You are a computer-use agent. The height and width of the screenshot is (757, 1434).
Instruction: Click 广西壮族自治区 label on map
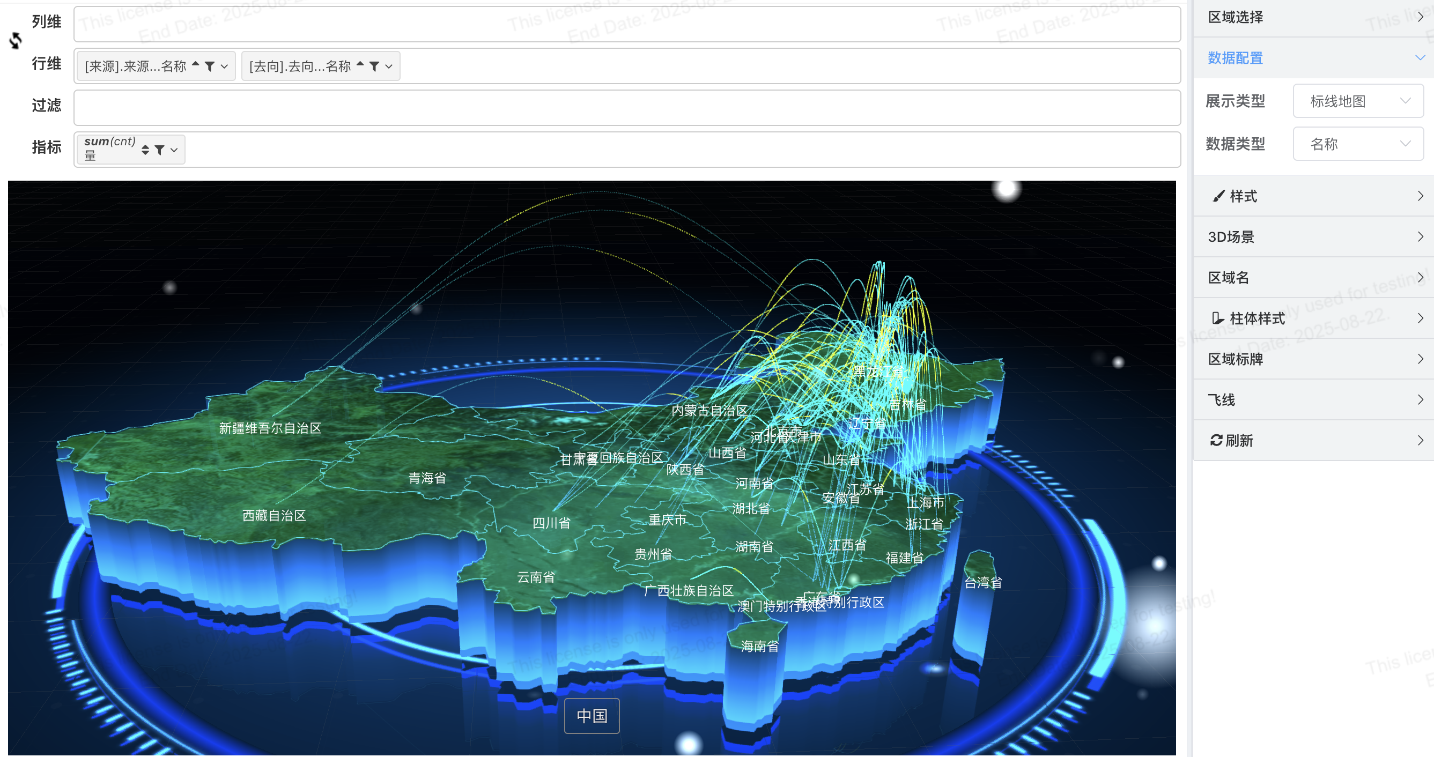[x=689, y=590]
